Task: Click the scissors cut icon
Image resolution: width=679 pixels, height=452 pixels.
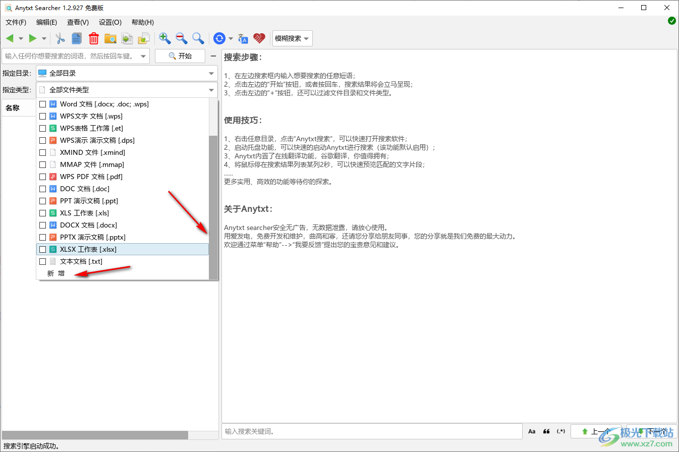Action: tap(61, 38)
